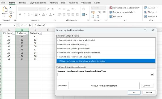Open the File menu
The width and height of the screenshot is (162, 99).
pyautogui.click(x=3, y=3)
